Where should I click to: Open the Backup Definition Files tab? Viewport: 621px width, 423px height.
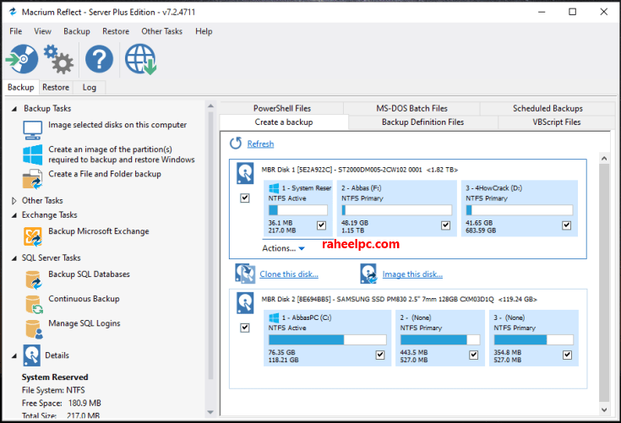[x=422, y=122]
